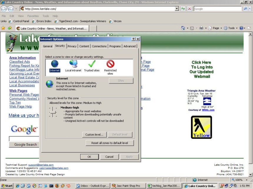
Task: Click the Custom level... button
Action: coord(94,135)
